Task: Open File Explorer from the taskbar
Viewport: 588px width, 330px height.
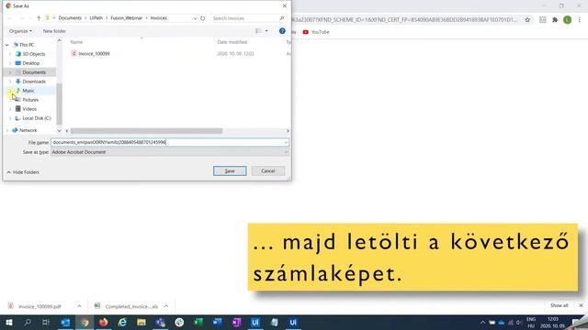Action: click(x=141, y=322)
